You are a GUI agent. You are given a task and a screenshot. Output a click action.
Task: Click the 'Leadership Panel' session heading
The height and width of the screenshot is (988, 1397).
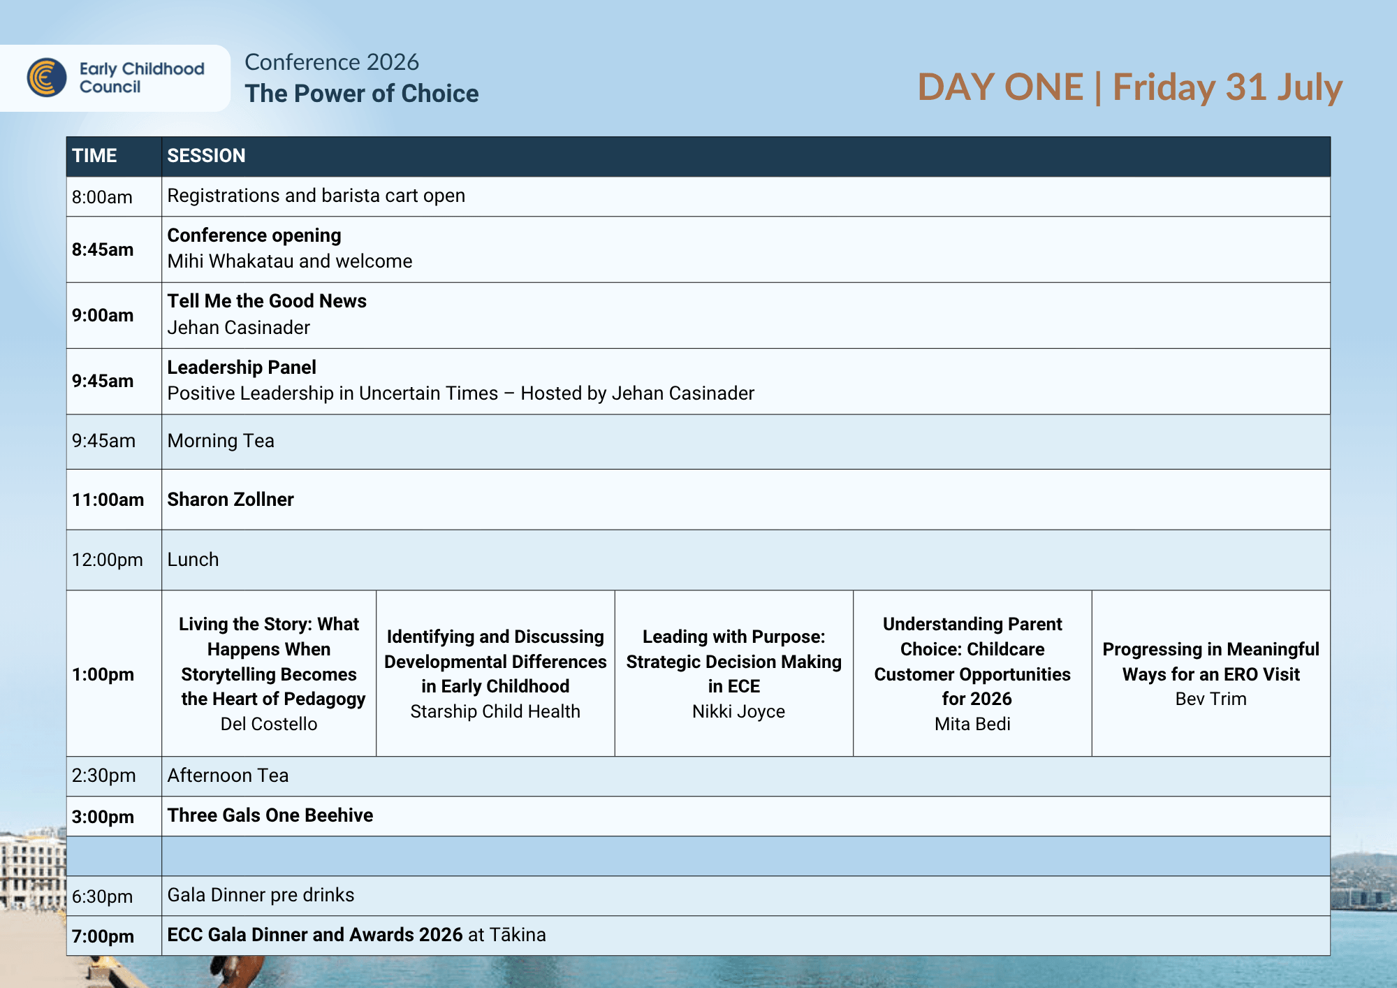242,368
